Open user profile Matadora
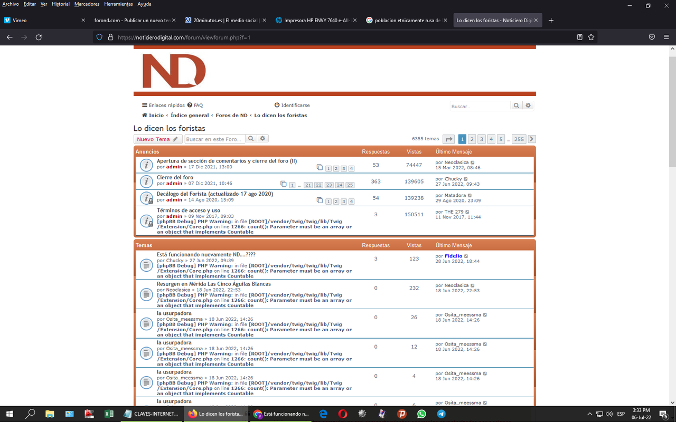Viewport: 676px width, 422px height. (455, 195)
